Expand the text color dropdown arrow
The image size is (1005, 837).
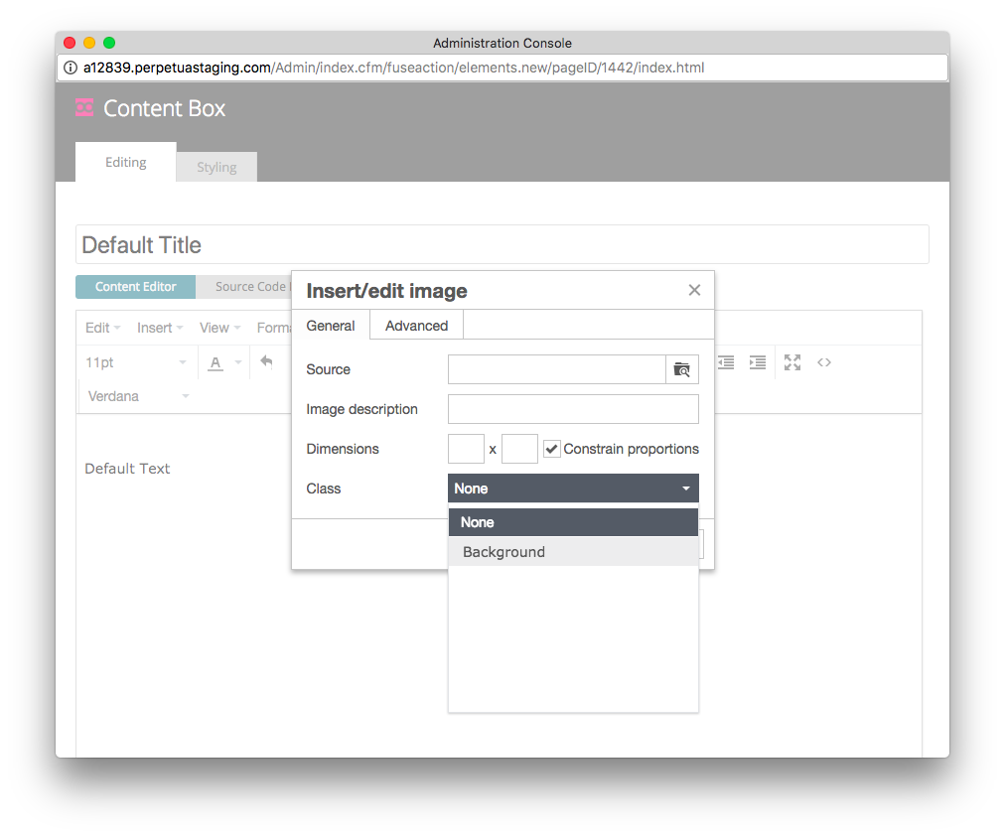click(238, 362)
